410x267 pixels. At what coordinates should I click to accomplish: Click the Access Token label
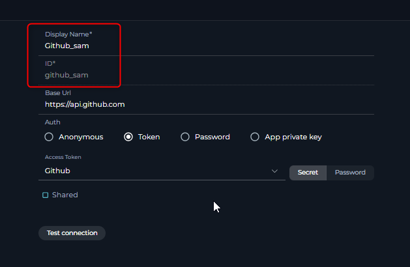point(63,157)
